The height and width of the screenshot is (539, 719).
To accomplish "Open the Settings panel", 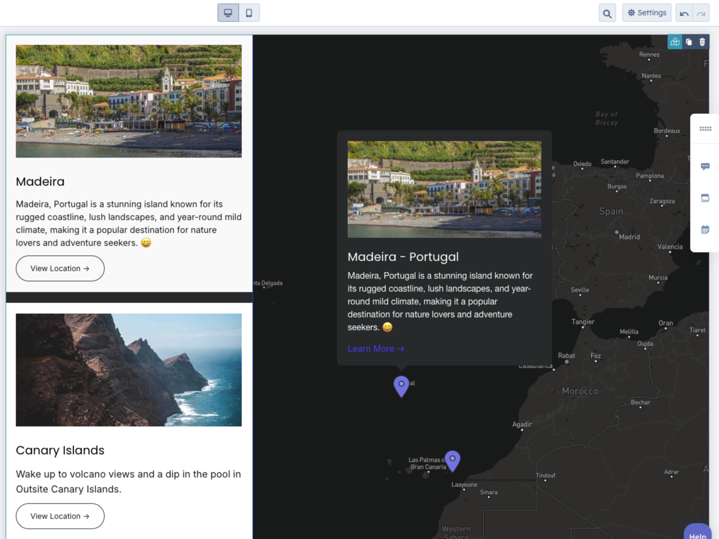I will coord(646,12).
